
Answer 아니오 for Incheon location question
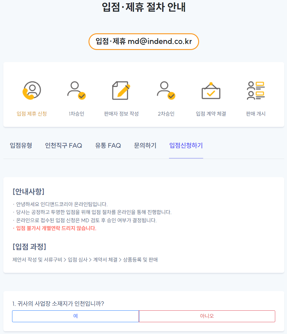click(207, 316)
